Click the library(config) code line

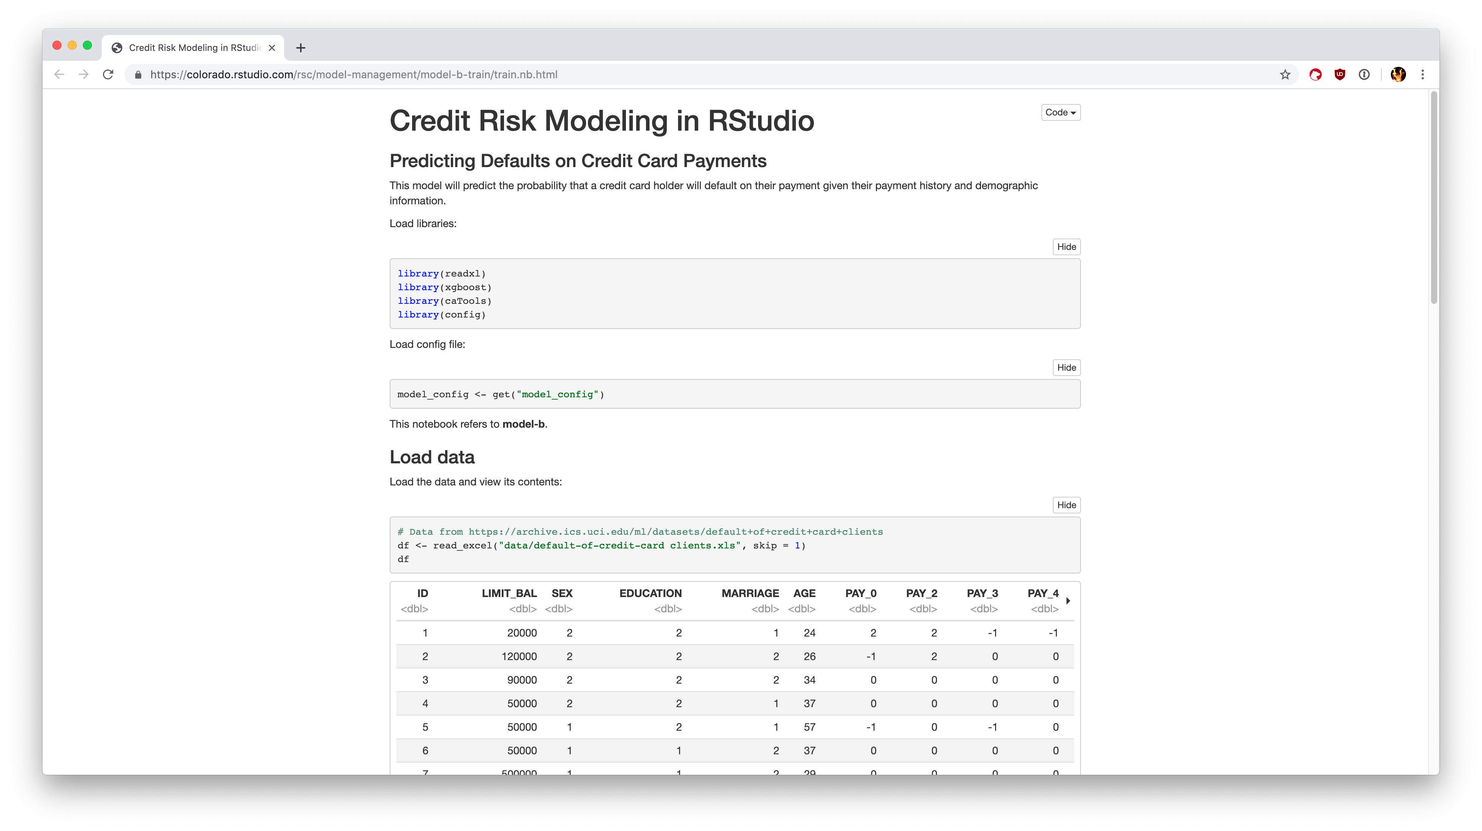(441, 315)
